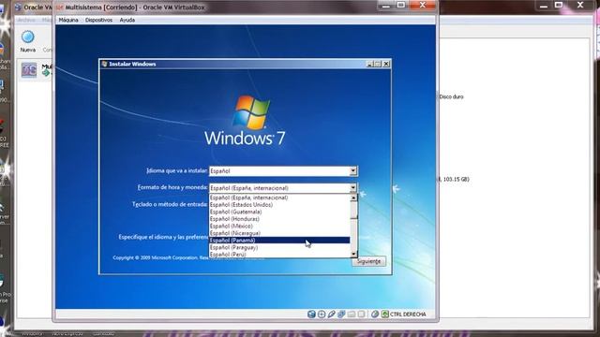The height and width of the screenshot is (337, 600).
Task: Click the mouse integration status icon
Action: (375, 315)
